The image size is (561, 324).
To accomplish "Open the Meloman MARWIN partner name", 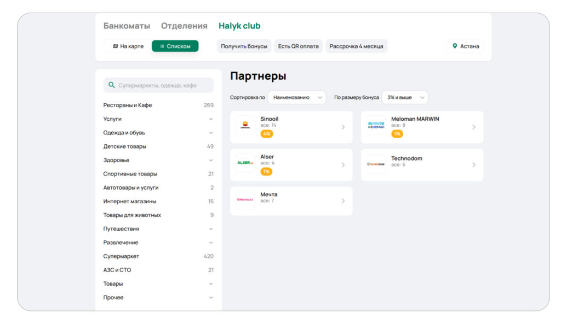I will pos(415,119).
